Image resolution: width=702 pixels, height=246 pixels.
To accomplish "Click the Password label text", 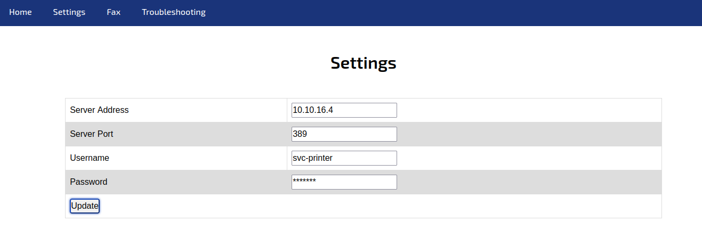I will point(88,182).
